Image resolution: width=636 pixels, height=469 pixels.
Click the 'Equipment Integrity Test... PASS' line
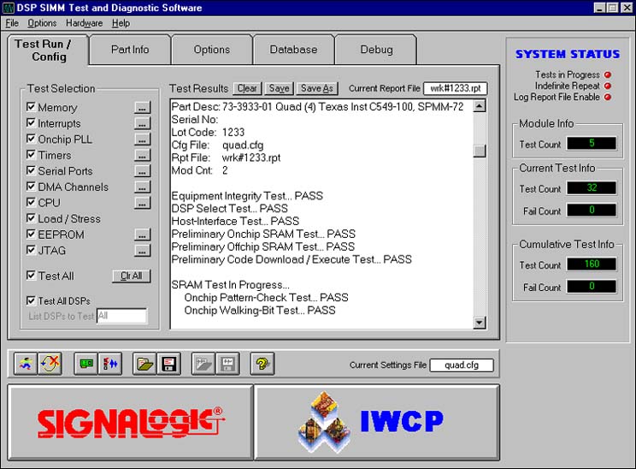pyautogui.click(x=247, y=196)
